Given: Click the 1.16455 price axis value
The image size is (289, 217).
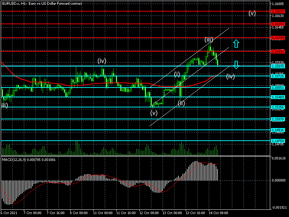Looking at the screenshot, I should 278,27.
